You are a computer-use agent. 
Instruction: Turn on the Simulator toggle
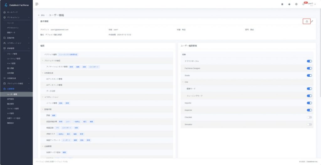tap(309, 124)
